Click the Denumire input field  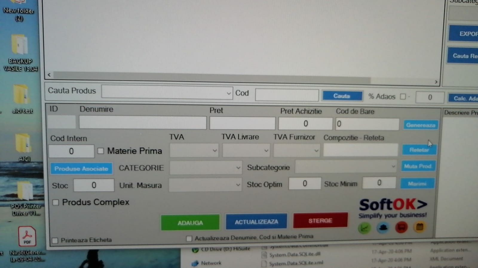coord(143,122)
